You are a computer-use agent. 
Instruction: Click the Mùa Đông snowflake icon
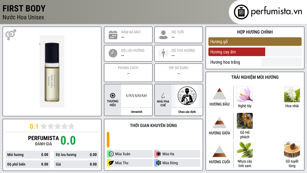159,163
